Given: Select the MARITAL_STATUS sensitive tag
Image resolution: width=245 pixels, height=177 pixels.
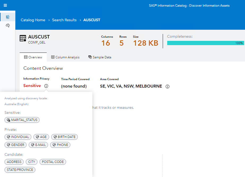Looking at the screenshot, I should click(22, 120).
